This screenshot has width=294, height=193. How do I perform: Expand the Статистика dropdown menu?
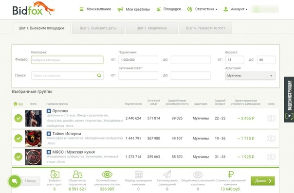pos(206,9)
